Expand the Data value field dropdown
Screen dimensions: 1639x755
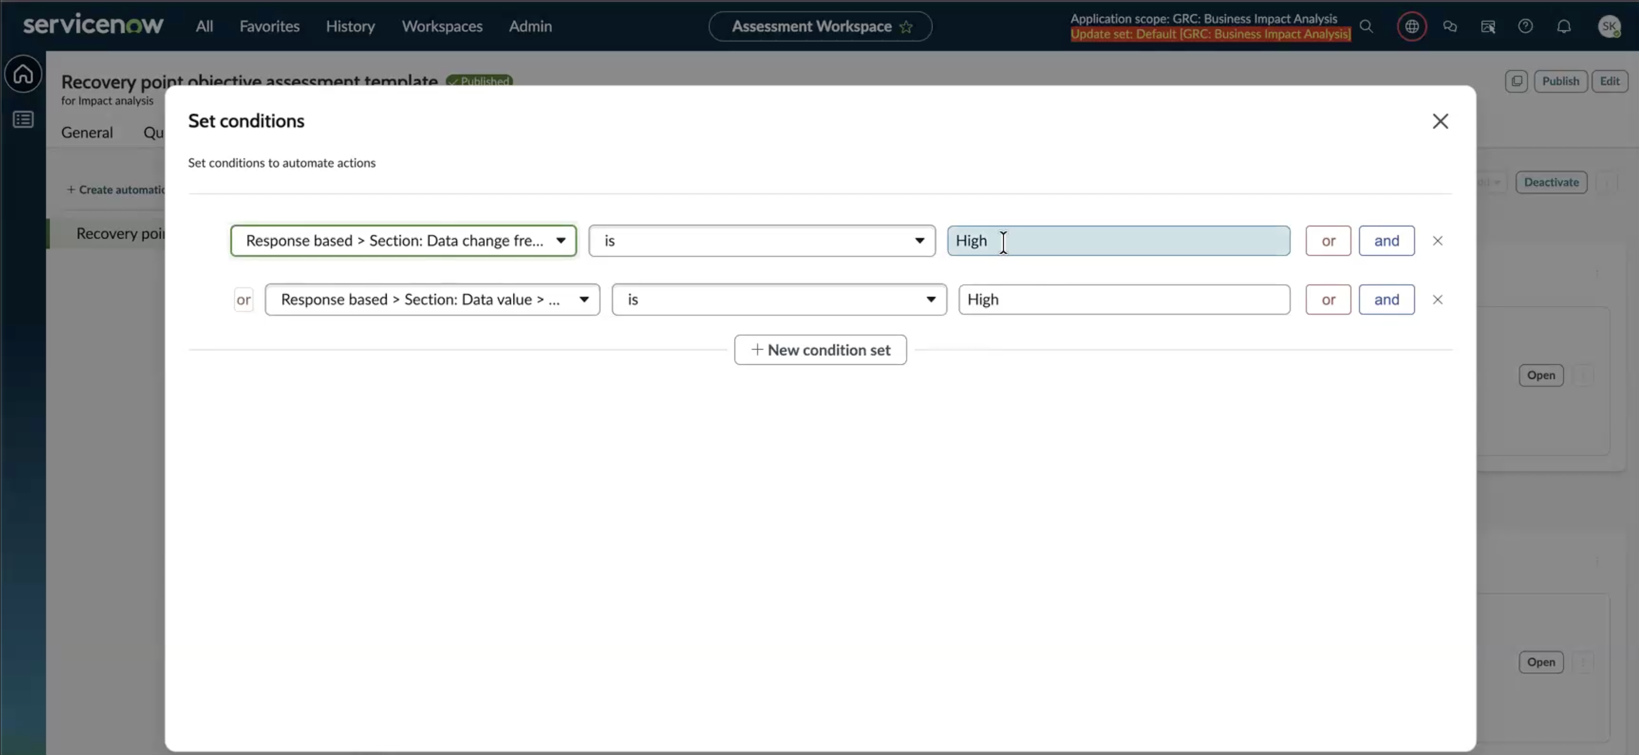[x=432, y=299]
